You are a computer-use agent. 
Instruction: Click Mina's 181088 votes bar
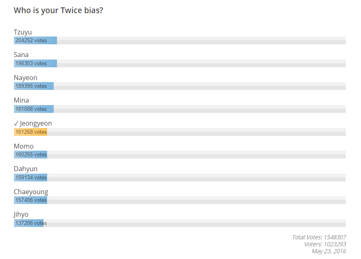click(x=34, y=109)
